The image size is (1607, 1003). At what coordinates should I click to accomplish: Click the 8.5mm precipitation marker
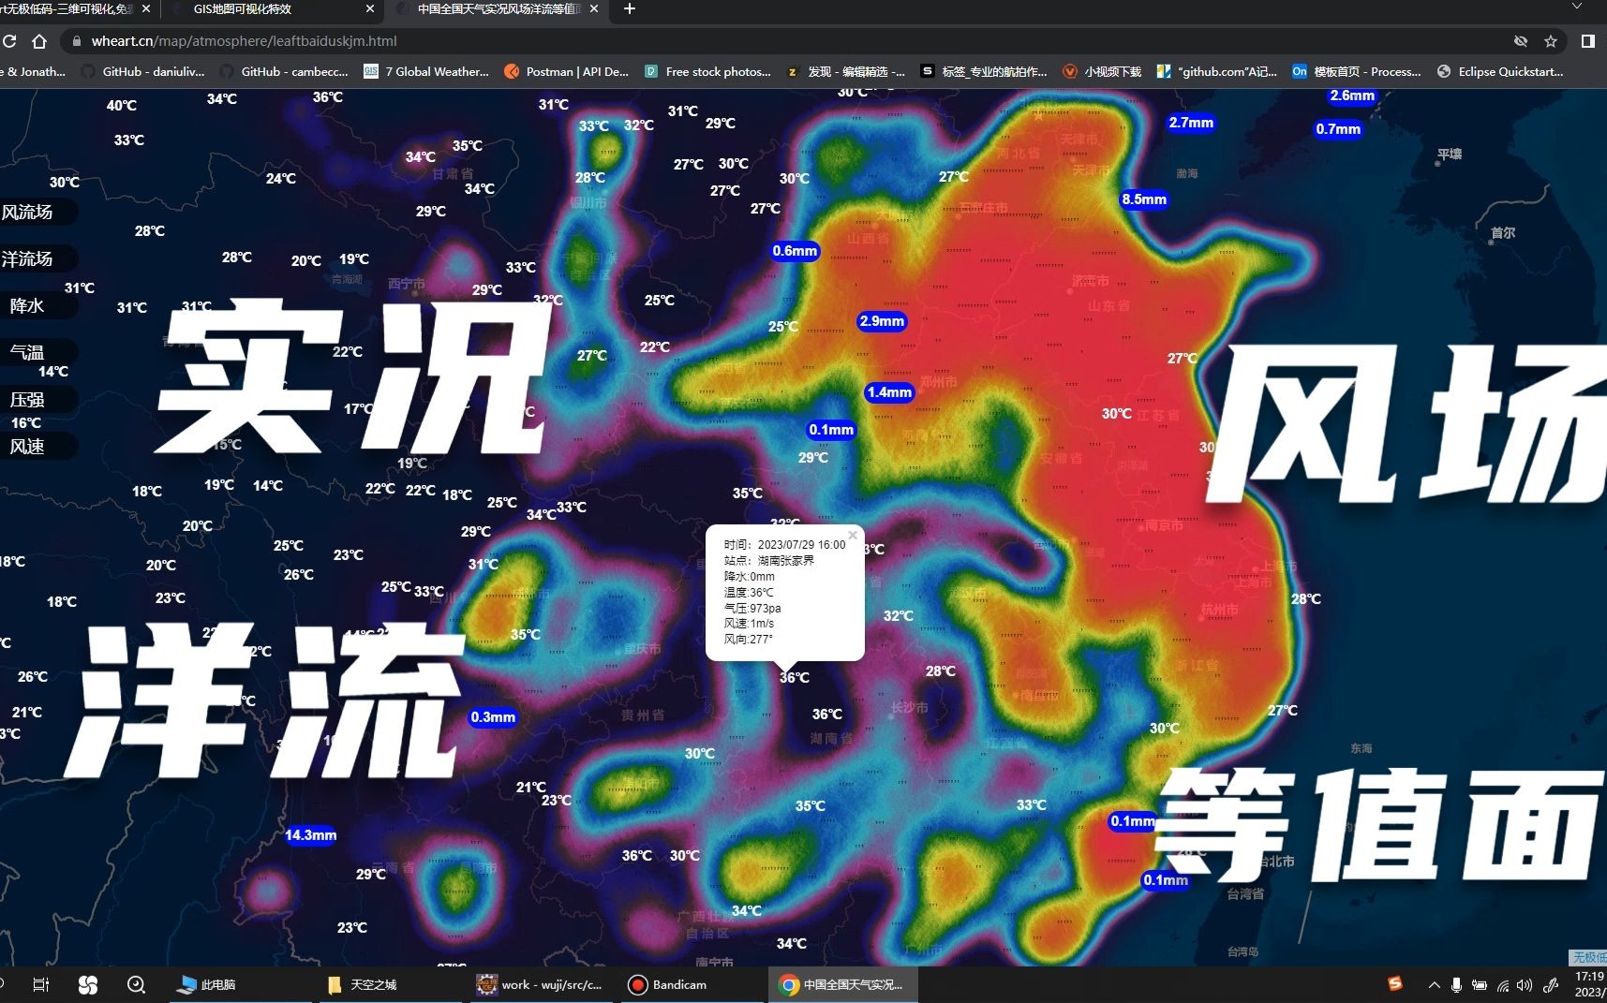point(1144,199)
